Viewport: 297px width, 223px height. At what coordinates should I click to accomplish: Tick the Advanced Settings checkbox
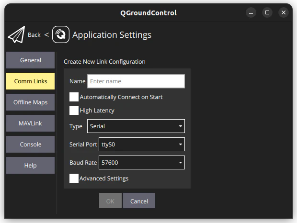pos(74,178)
